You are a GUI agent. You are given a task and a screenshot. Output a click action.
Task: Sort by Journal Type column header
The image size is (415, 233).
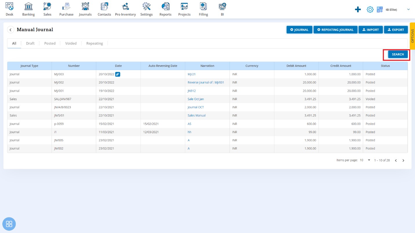pos(29,66)
